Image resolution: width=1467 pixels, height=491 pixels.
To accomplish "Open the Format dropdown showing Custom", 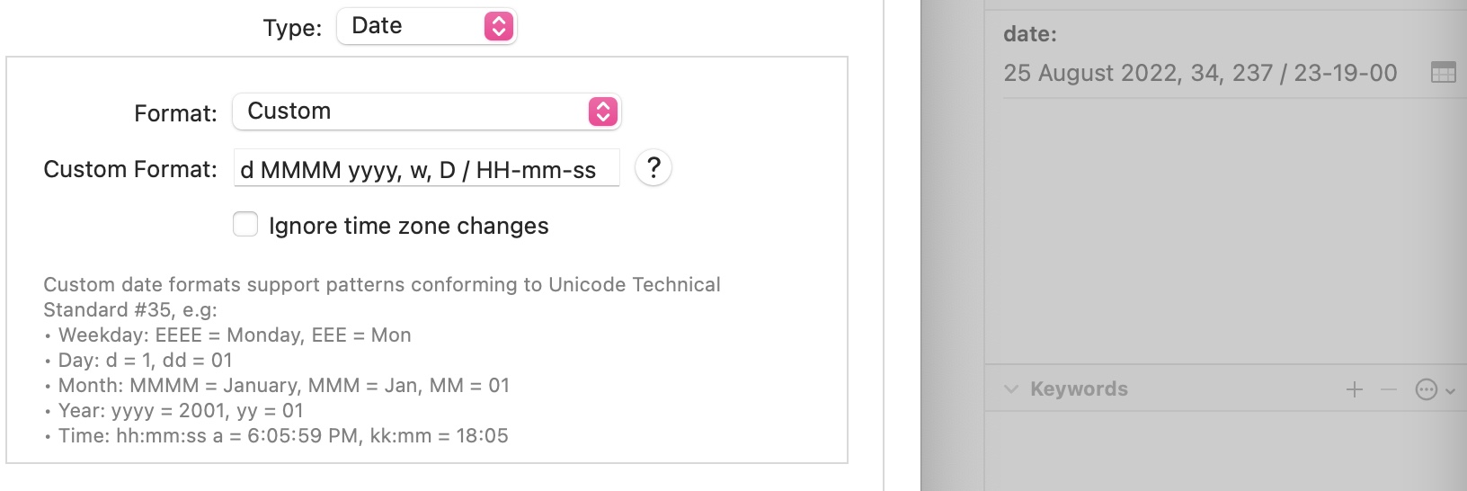I will click(413, 112).
